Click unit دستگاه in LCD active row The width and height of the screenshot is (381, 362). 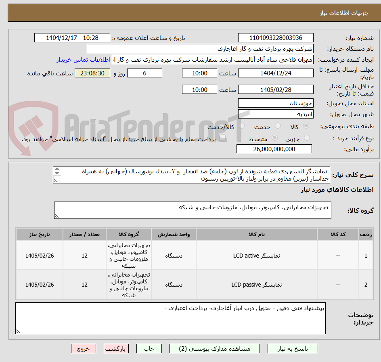tap(174, 256)
